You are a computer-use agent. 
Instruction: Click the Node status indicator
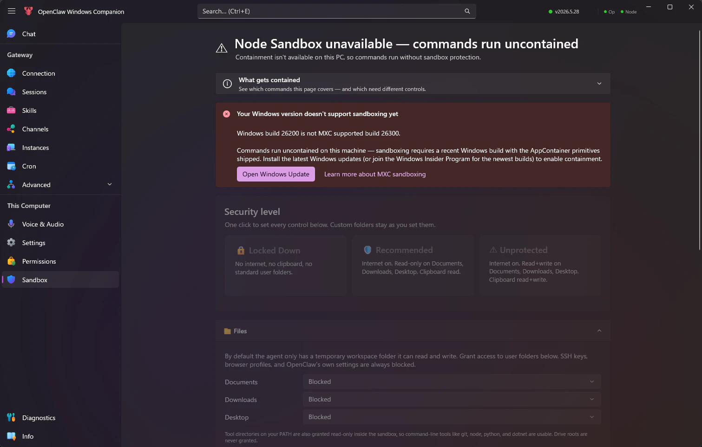tap(629, 12)
